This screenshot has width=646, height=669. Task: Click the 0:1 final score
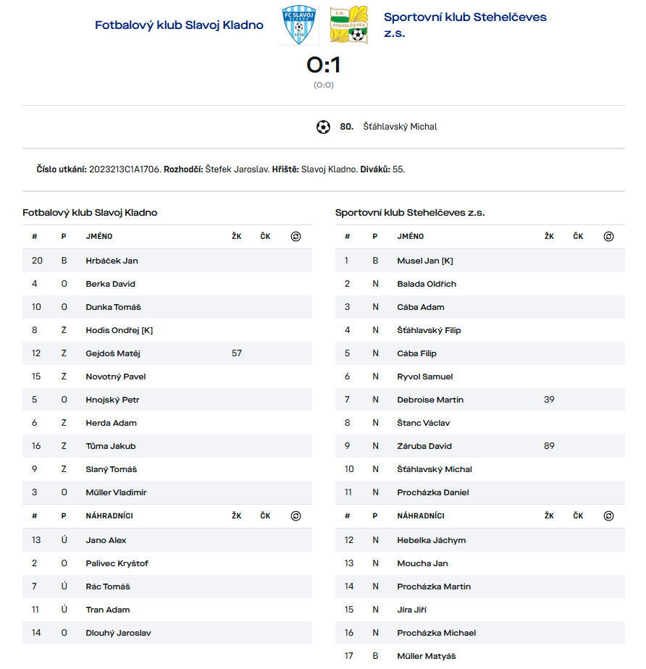point(324,66)
